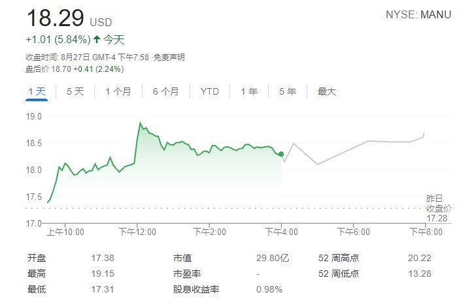Switch chart to YTD
Image resolution: width=474 pixels, height=301 pixels.
click(x=209, y=91)
